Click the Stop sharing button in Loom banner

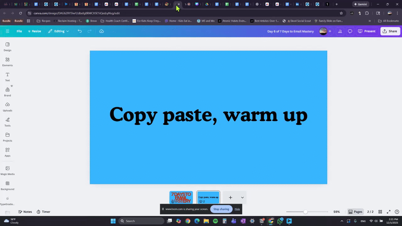(221, 209)
